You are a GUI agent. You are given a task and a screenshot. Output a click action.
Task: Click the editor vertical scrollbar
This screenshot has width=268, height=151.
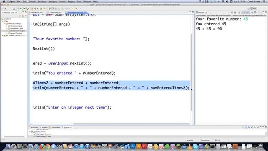[x=191, y=72]
